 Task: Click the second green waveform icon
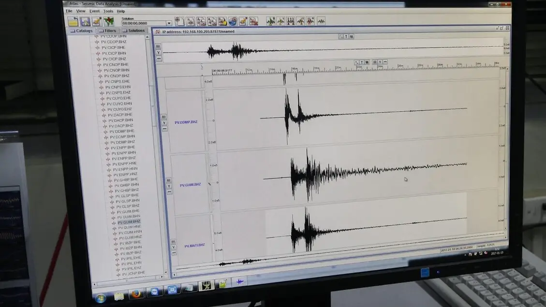[280, 21]
